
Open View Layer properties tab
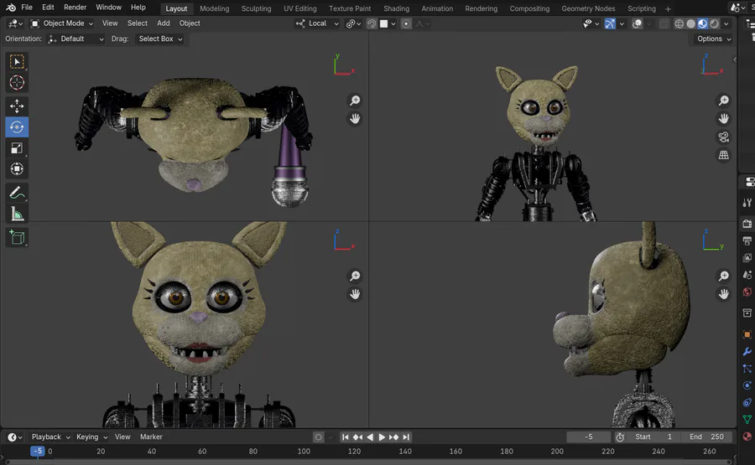click(x=747, y=258)
